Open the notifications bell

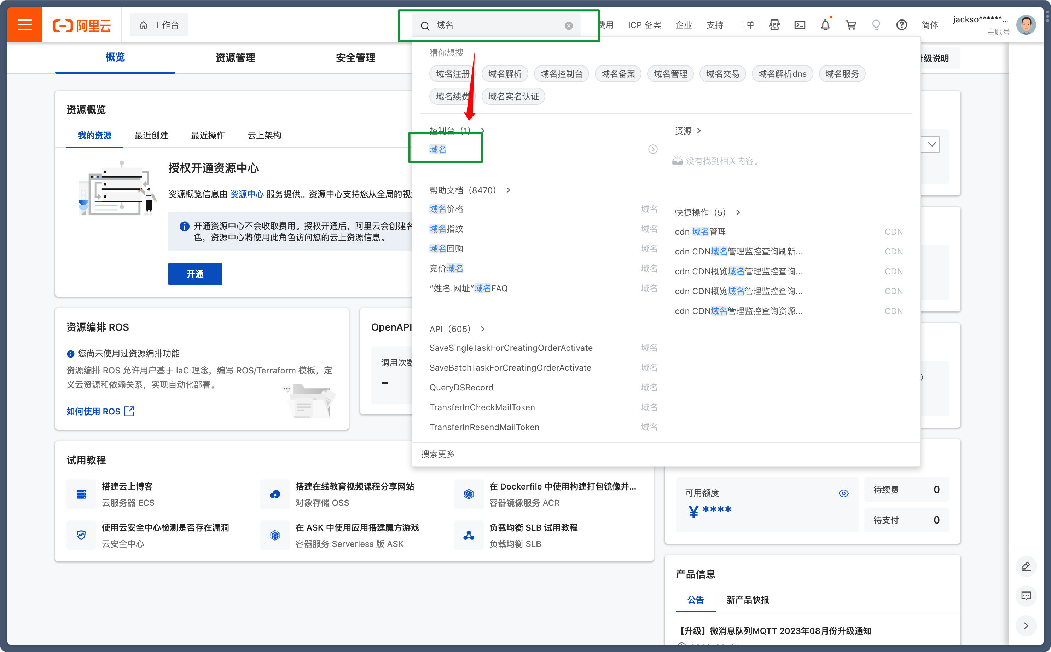coord(825,25)
